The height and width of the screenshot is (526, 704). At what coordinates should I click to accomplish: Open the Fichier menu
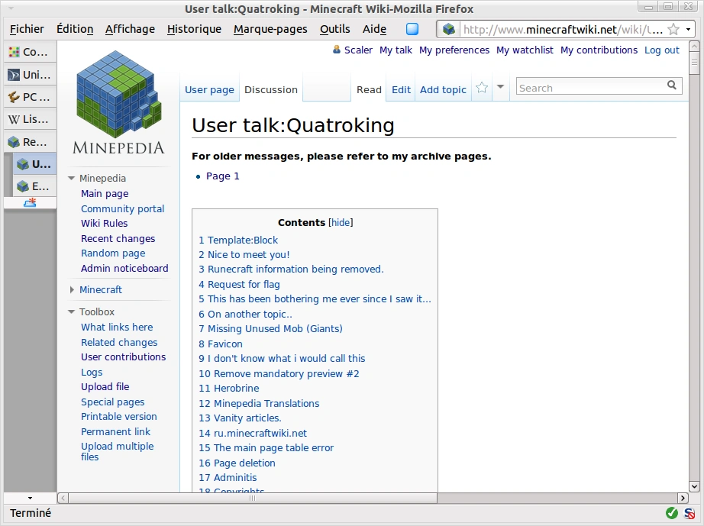(27, 29)
